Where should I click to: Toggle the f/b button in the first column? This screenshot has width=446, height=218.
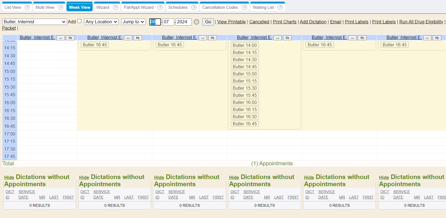coord(70,38)
